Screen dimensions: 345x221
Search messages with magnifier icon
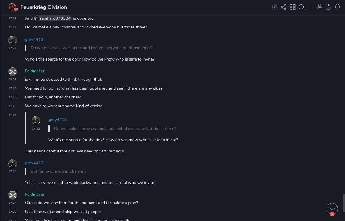(302, 7)
